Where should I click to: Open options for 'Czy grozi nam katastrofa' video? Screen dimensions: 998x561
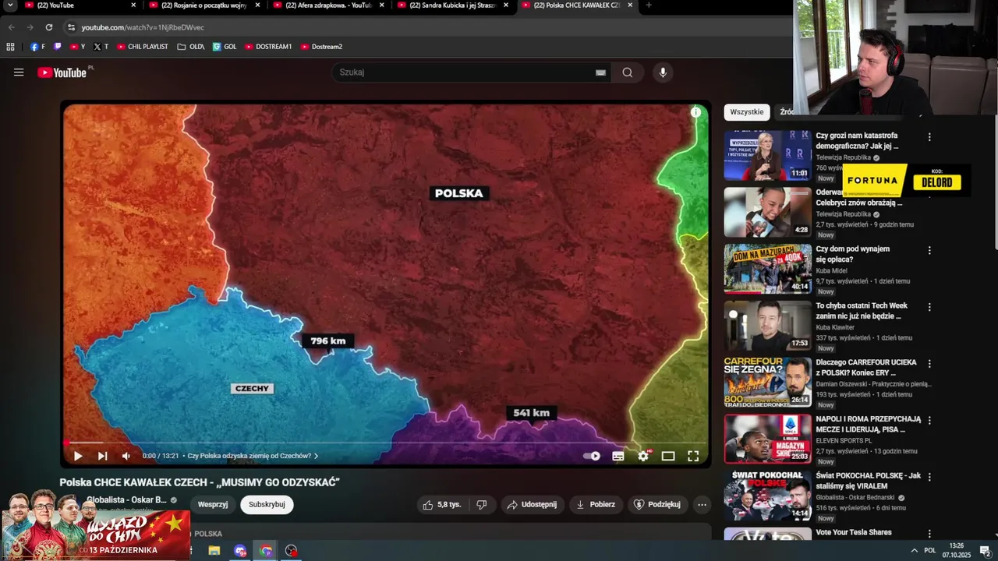pyautogui.click(x=929, y=137)
